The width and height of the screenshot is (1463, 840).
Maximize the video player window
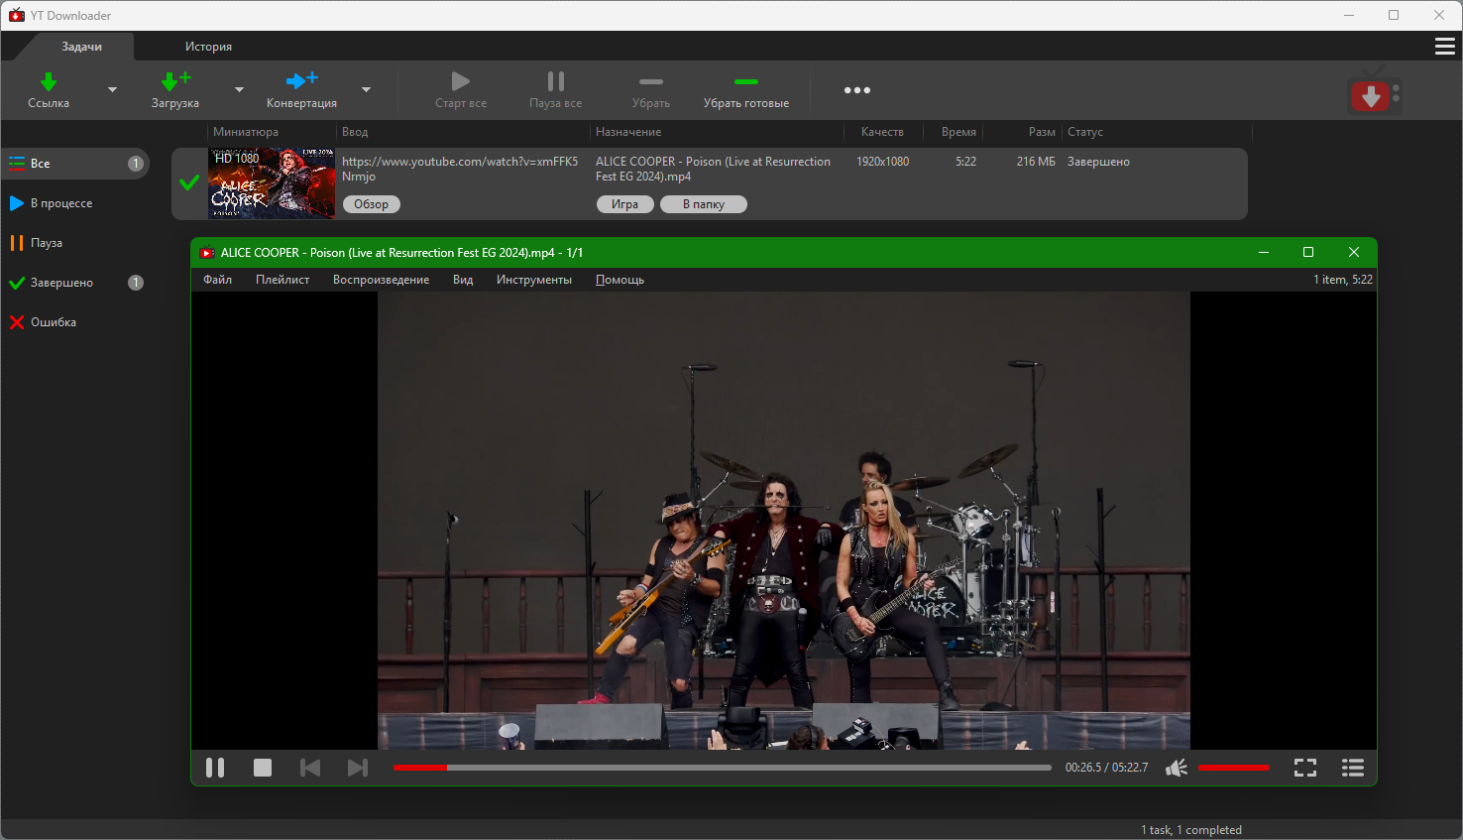(x=1308, y=252)
